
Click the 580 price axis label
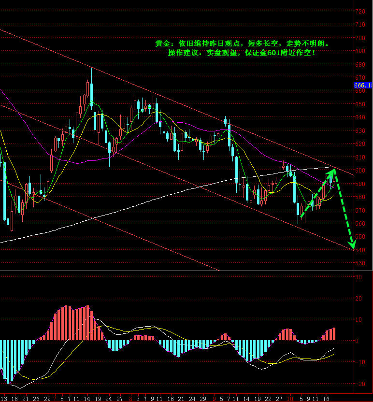[x=360, y=197]
